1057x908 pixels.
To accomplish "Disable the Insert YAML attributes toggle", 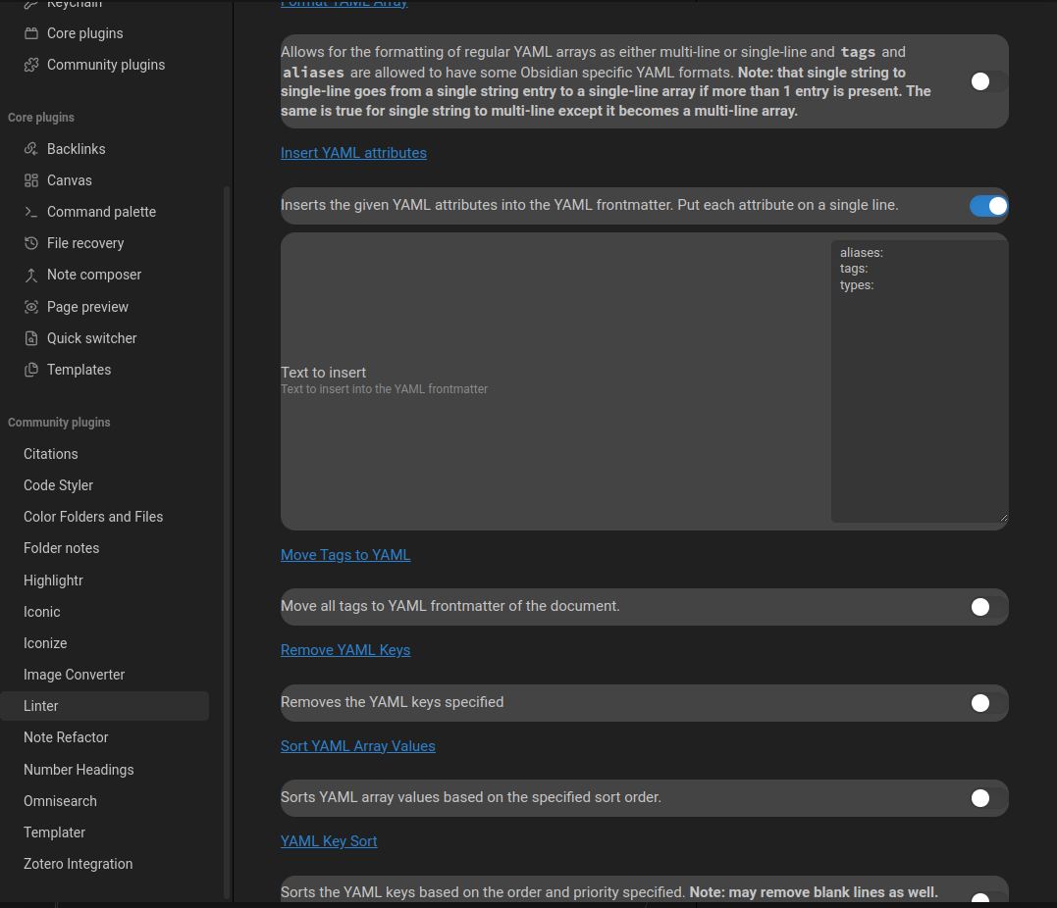I will (988, 206).
